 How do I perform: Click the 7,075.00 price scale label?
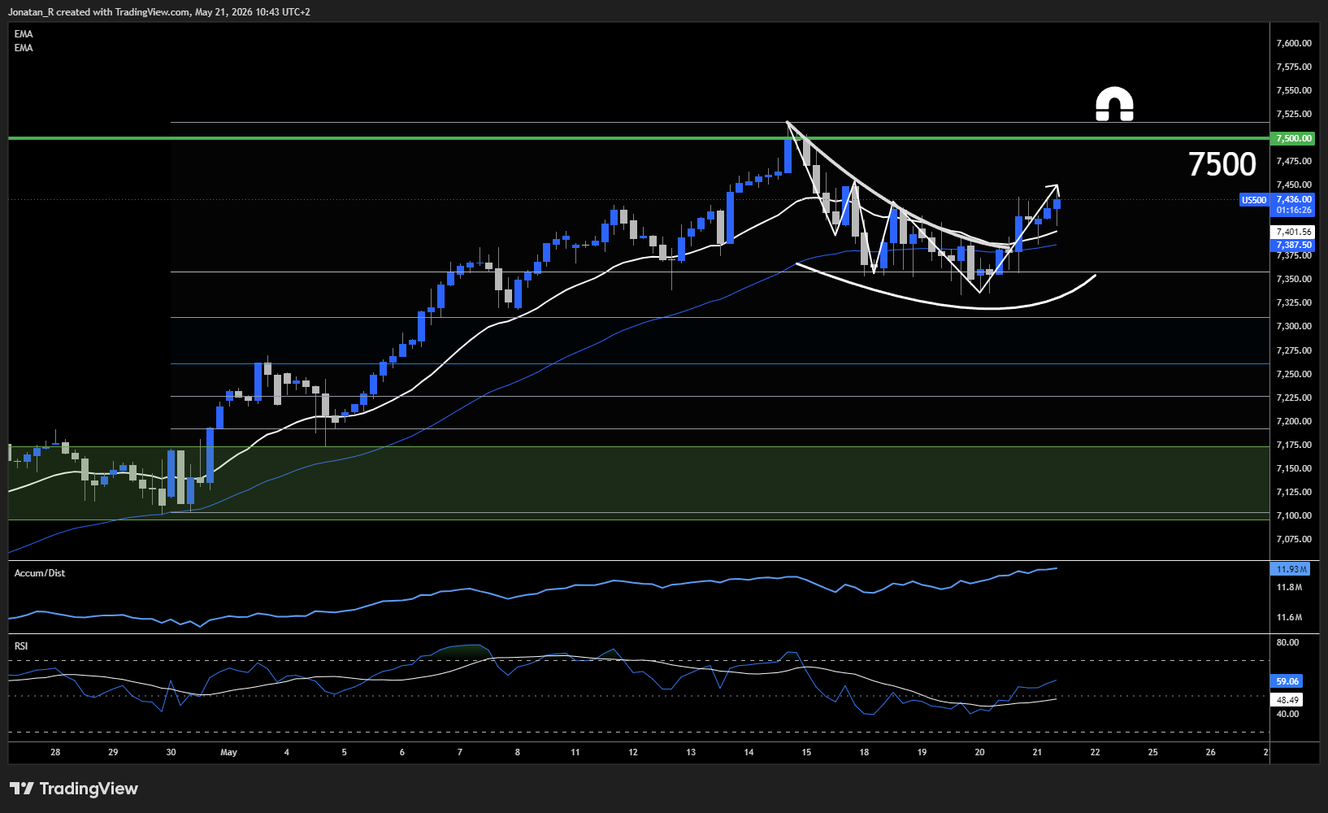click(x=1294, y=539)
